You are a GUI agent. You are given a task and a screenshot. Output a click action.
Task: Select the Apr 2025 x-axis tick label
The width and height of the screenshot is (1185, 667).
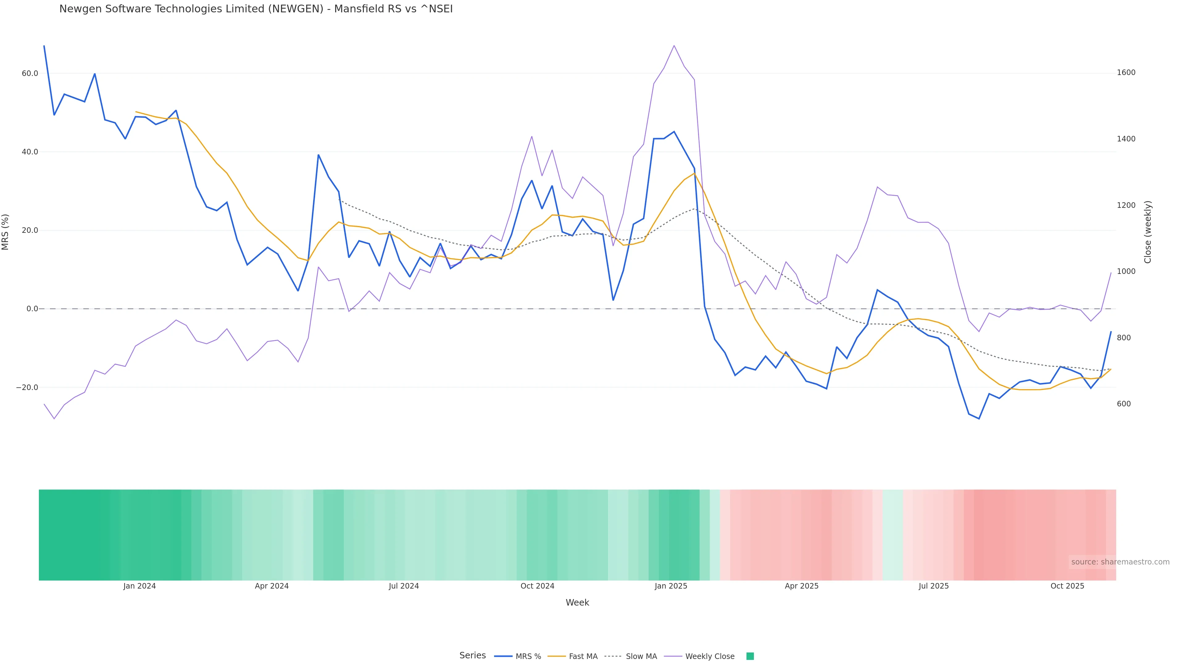click(801, 586)
